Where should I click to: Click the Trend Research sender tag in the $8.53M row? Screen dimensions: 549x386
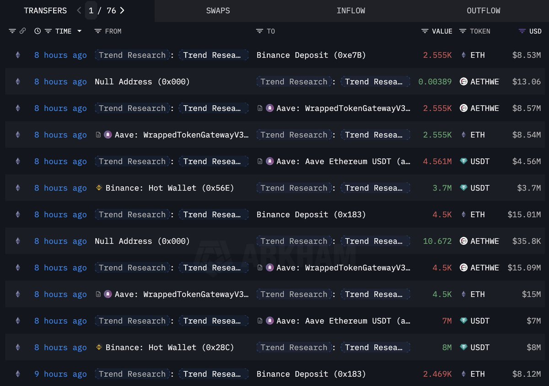[132, 55]
